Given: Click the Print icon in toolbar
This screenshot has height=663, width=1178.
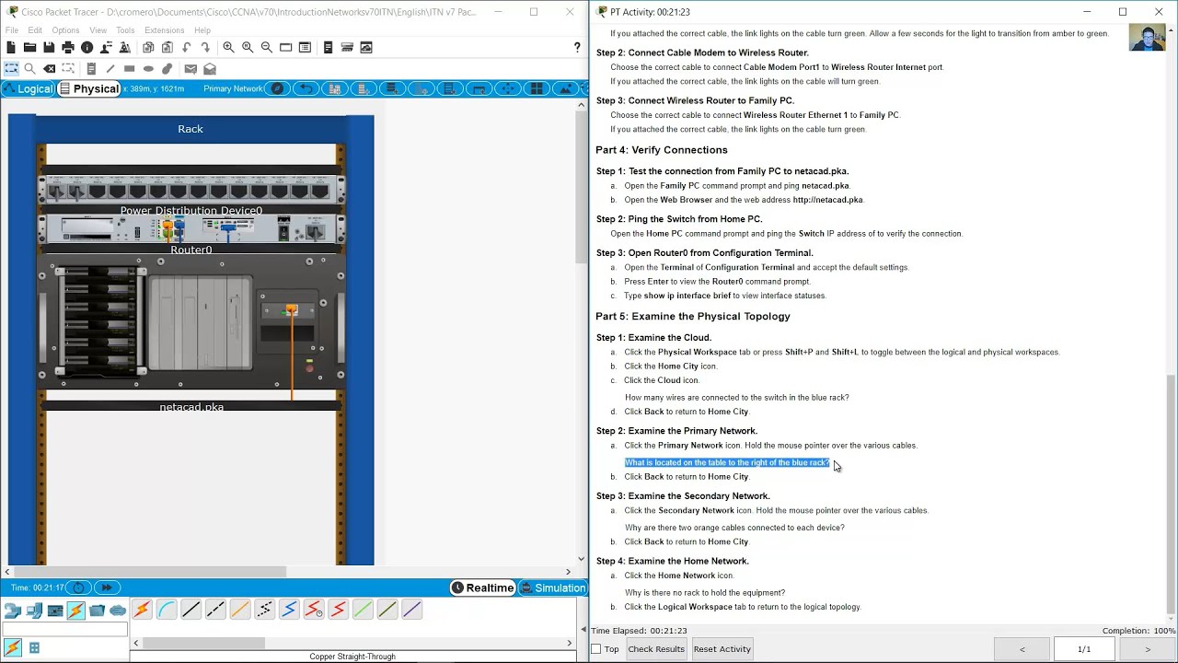Looking at the screenshot, I should pos(68,47).
